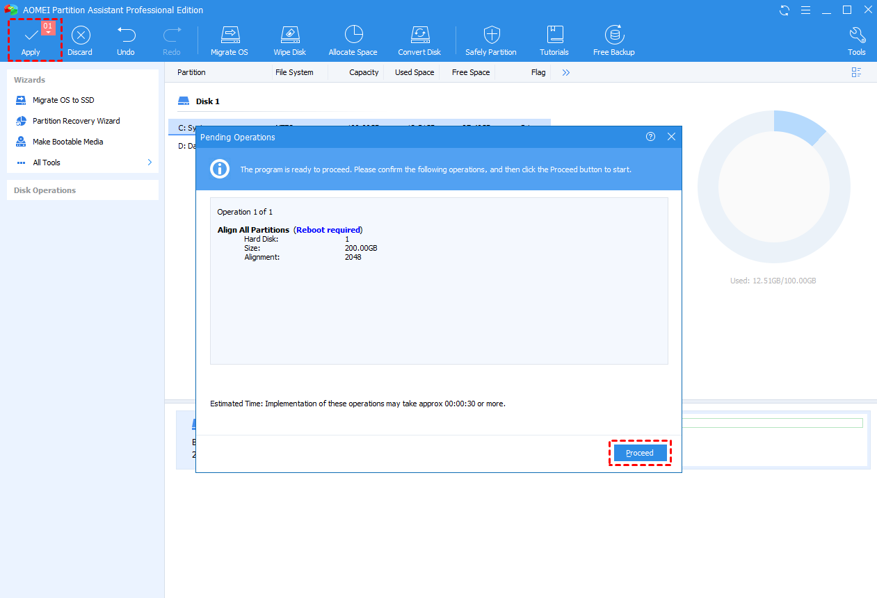Open the hamburger menu in title bar
Image resolution: width=877 pixels, height=598 pixels.
point(805,10)
